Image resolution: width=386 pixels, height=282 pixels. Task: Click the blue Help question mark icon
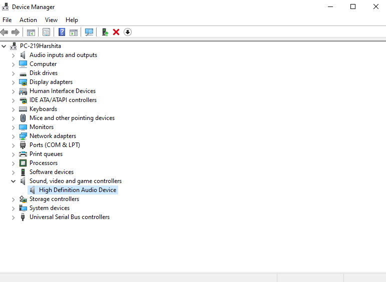(x=62, y=32)
